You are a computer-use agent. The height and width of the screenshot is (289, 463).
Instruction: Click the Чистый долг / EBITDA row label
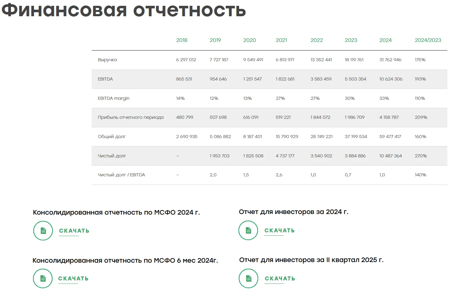click(x=121, y=175)
